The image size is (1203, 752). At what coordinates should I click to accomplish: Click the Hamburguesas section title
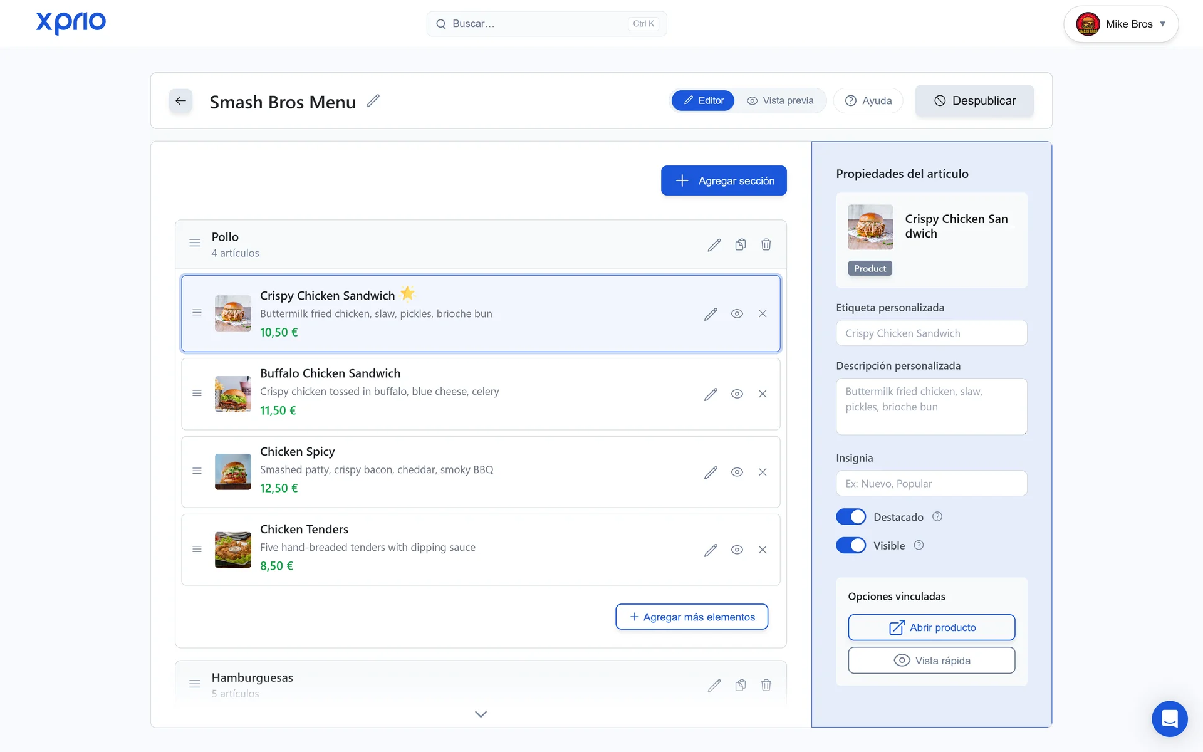point(252,677)
